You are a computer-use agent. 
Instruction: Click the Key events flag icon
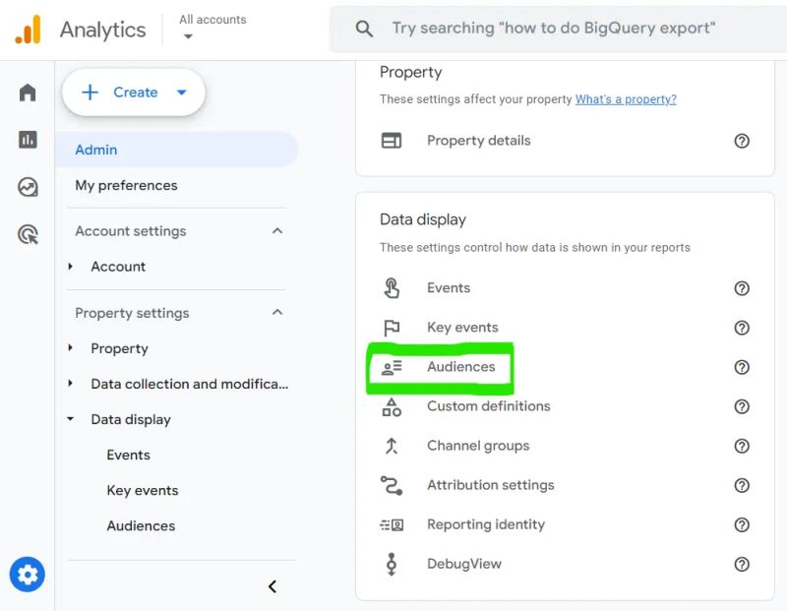(x=392, y=328)
